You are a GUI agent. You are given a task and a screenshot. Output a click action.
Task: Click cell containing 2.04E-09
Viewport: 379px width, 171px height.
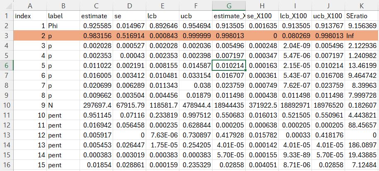pyautogui.click(x=295, y=46)
